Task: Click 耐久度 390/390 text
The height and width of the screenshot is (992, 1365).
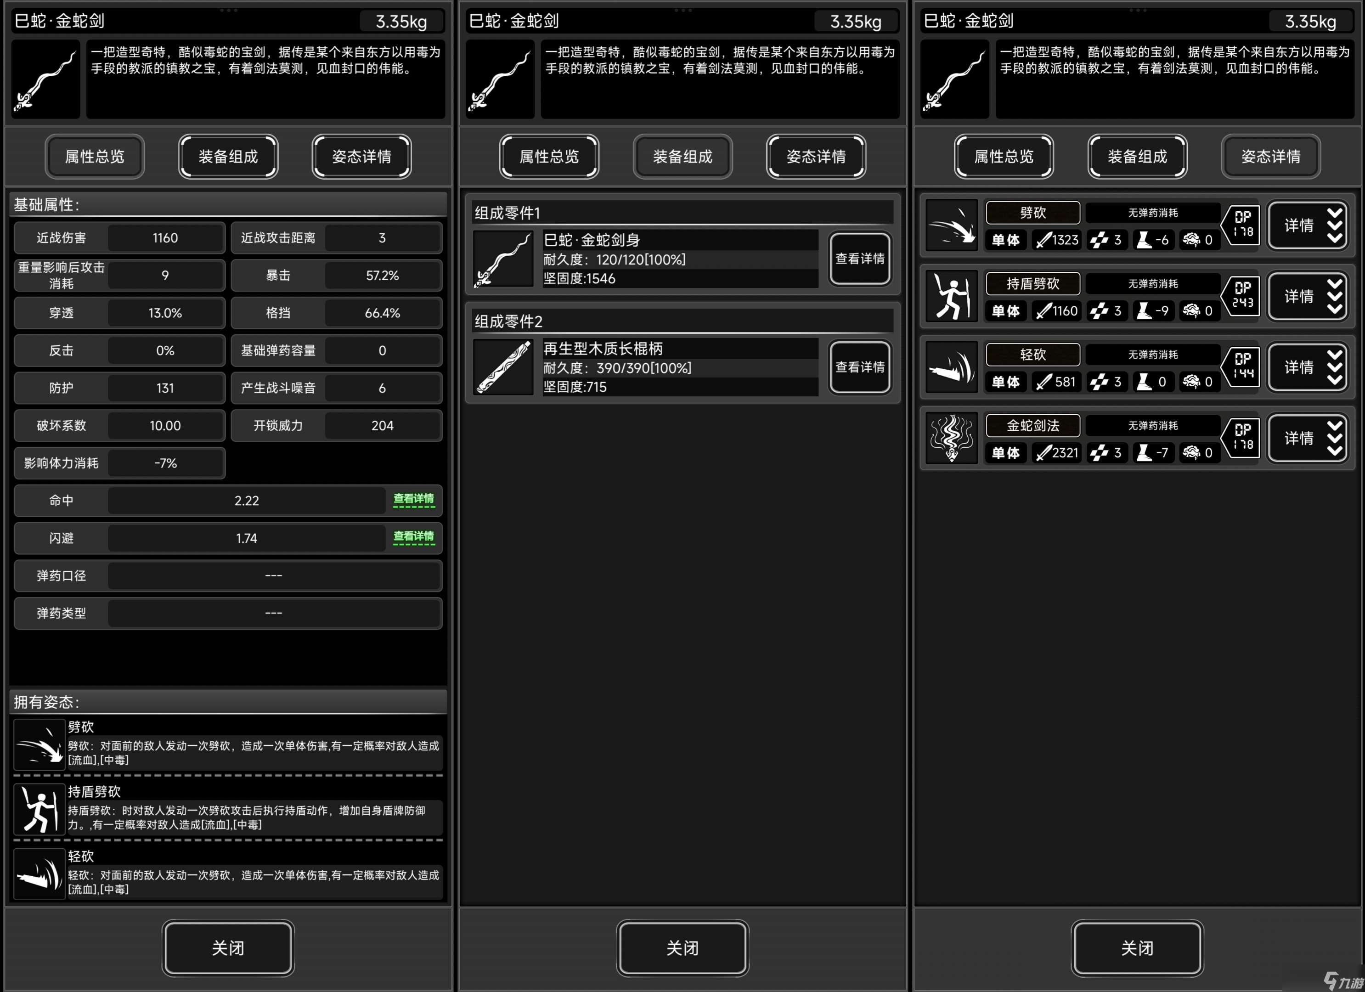Action: pyautogui.click(x=617, y=368)
